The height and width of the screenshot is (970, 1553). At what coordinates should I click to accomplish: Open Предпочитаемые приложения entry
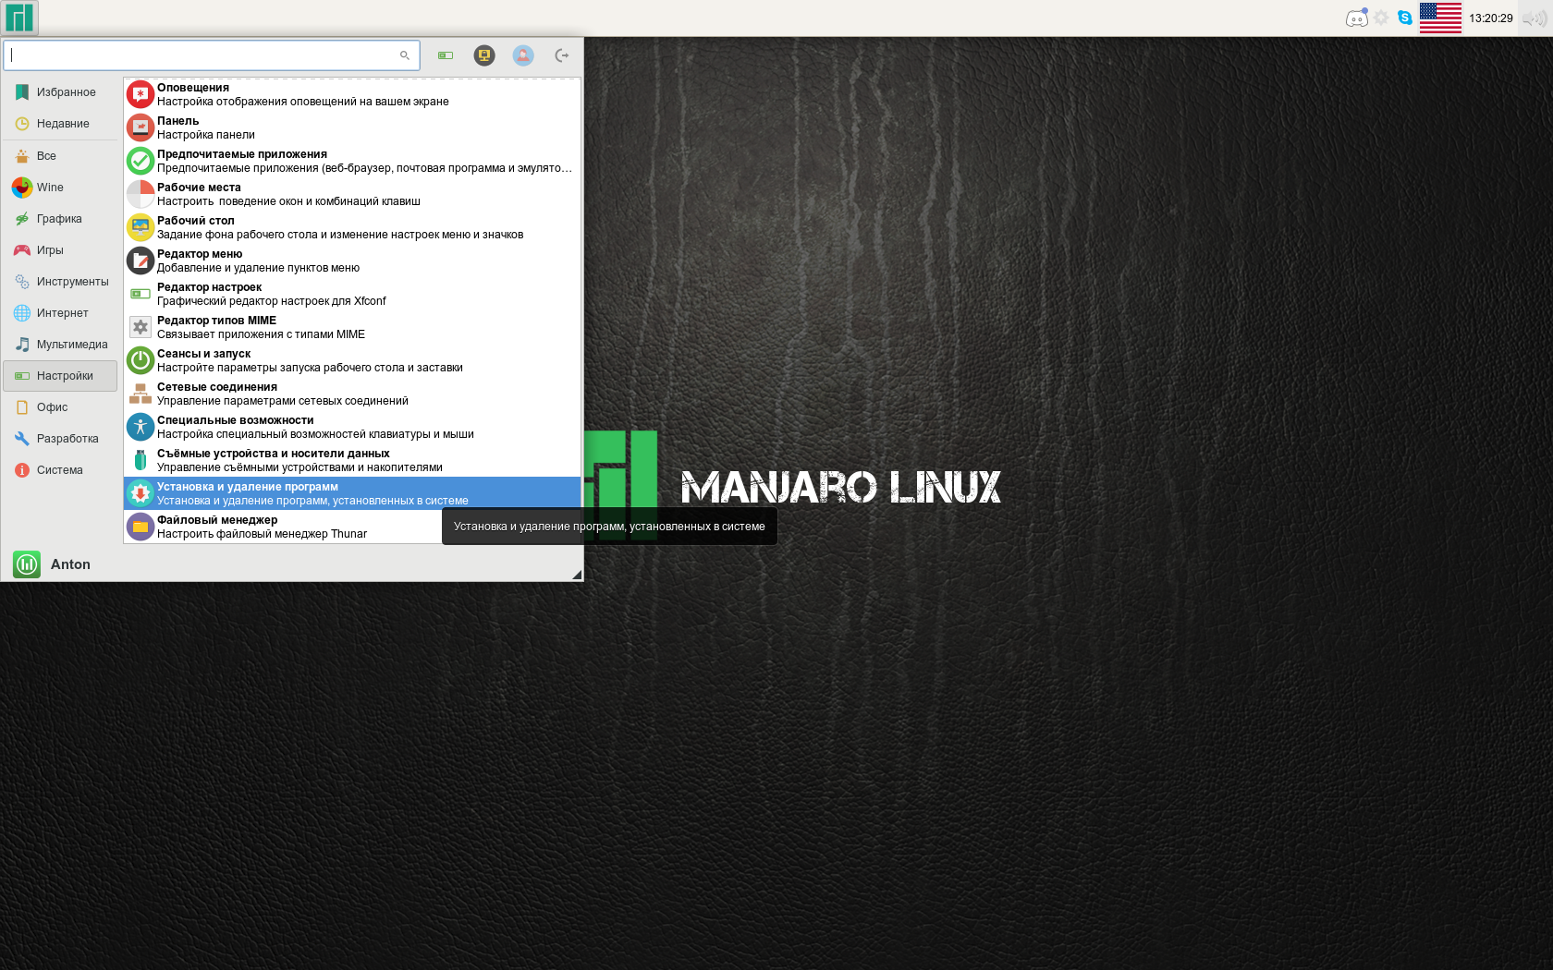[352, 161]
